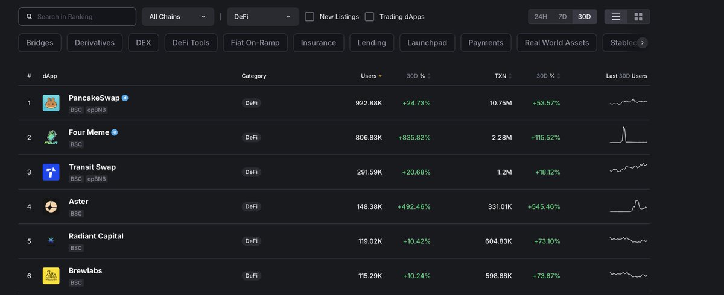Image resolution: width=724 pixels, height=295 pixels.
Task: Click the Category column header
Action: tap(254, 76)
